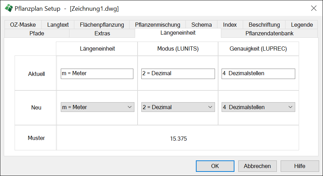Screen dimensions: 323x176
Task: Open the Schema tab
Action: click(x=201, y=25)
